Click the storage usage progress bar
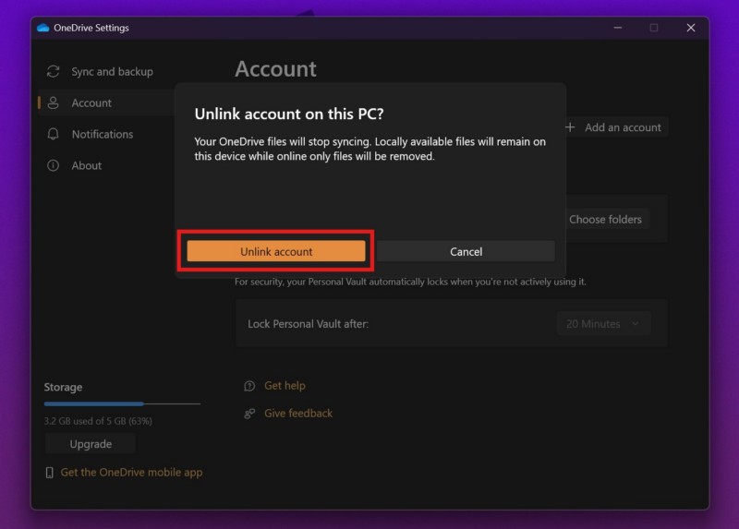The height and width of the screenshot is (529, 739). click(122, 403)
